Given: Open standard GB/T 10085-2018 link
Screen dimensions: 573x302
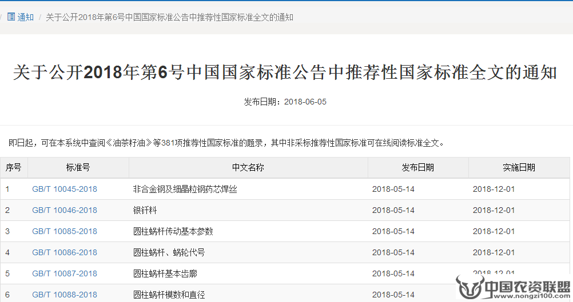Looking at the screenshot, I should tap(65, 231).
